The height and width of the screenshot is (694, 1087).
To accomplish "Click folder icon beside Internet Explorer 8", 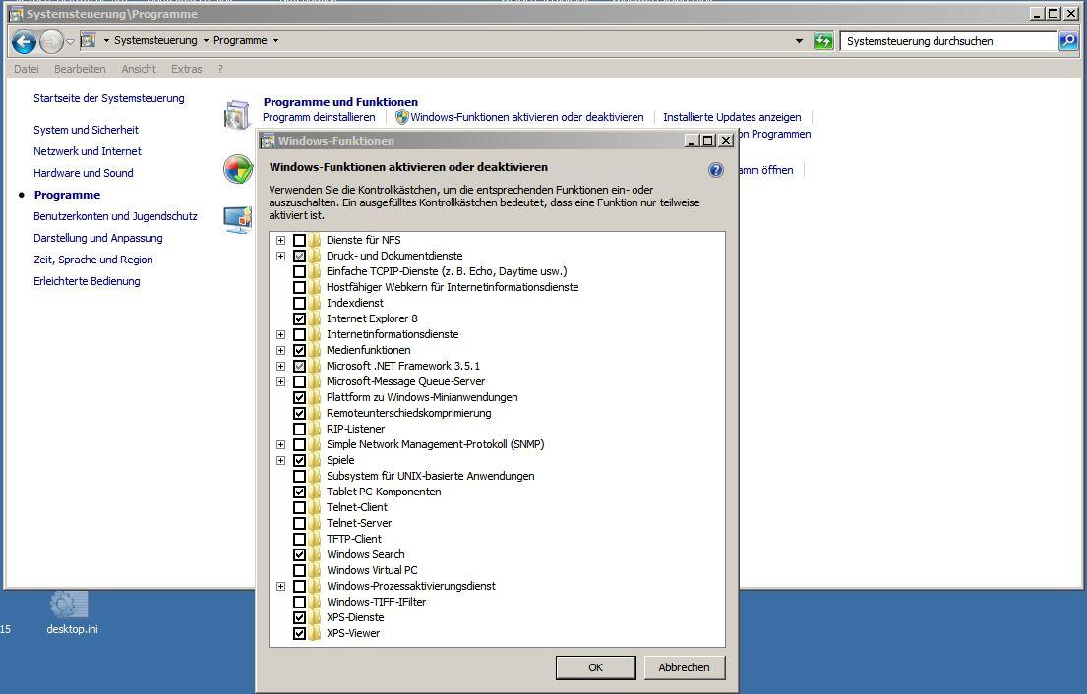I will point(316,319).
